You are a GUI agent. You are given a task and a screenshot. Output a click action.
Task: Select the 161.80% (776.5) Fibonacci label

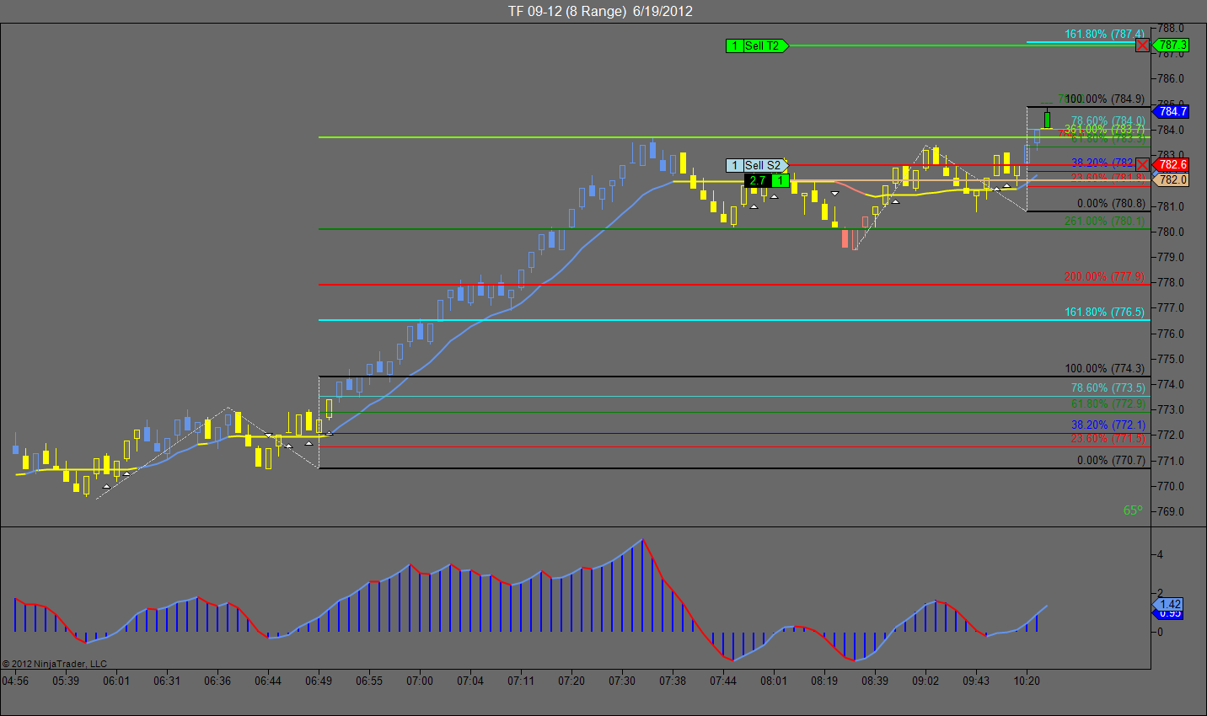(x=1104, y=312)
